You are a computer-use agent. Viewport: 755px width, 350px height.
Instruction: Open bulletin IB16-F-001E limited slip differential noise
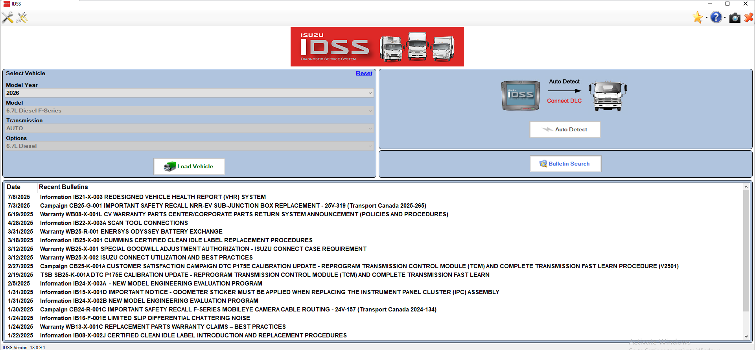(x=145, y=318)
